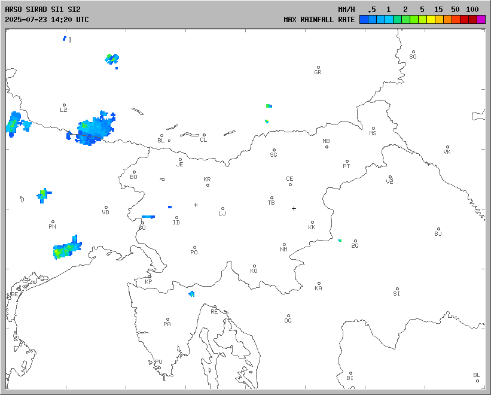Select the rain cell south of PN

coord(66,248)
